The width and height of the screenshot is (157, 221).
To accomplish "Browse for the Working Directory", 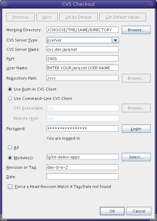I will [136, 30].
